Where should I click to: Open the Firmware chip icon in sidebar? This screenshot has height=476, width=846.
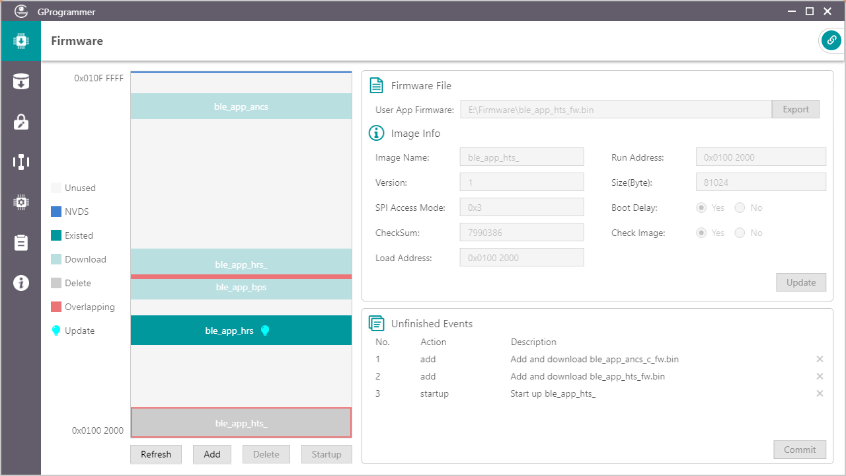pyautogui.click(x=20, y=41)
